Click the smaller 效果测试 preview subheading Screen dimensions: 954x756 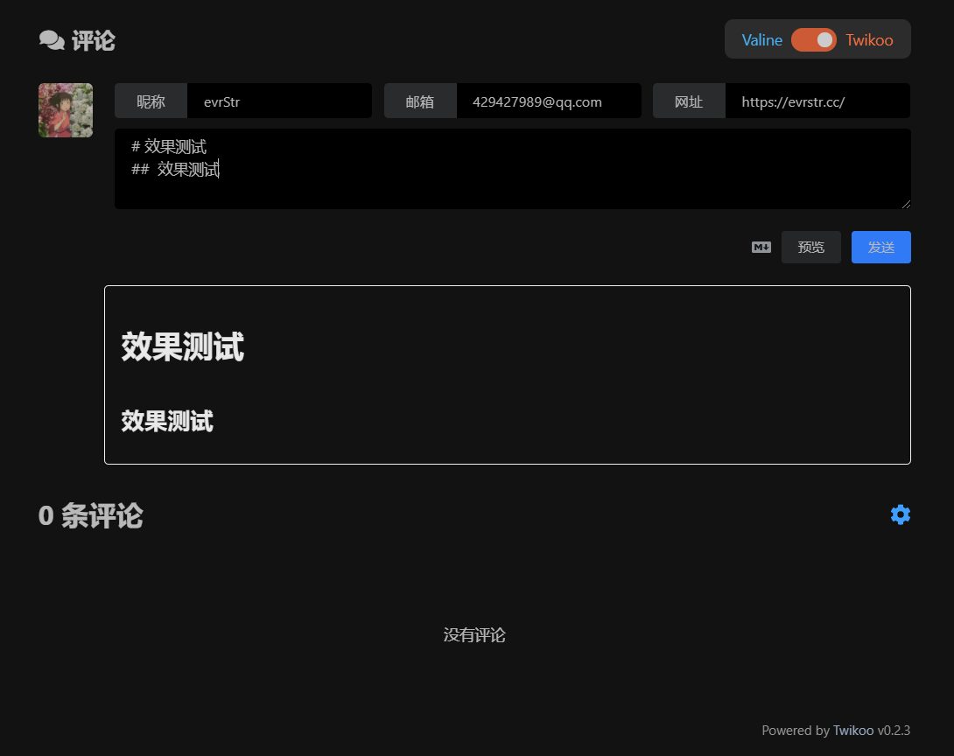tap(167, 421)
